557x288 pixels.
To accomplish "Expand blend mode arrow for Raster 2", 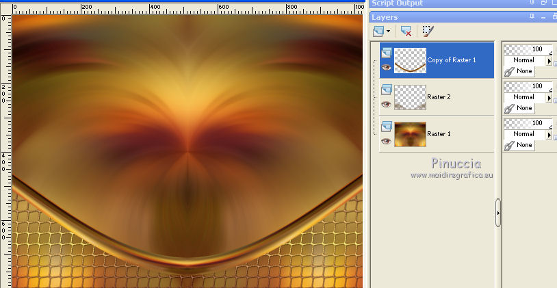I will (x=549, y=98).
